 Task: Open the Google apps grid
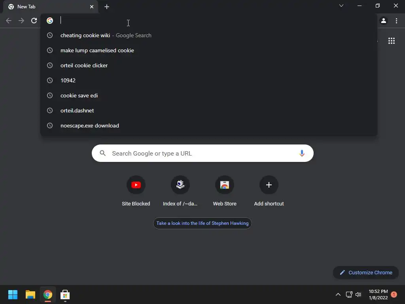pyautogui.click(x=391, y=41)
